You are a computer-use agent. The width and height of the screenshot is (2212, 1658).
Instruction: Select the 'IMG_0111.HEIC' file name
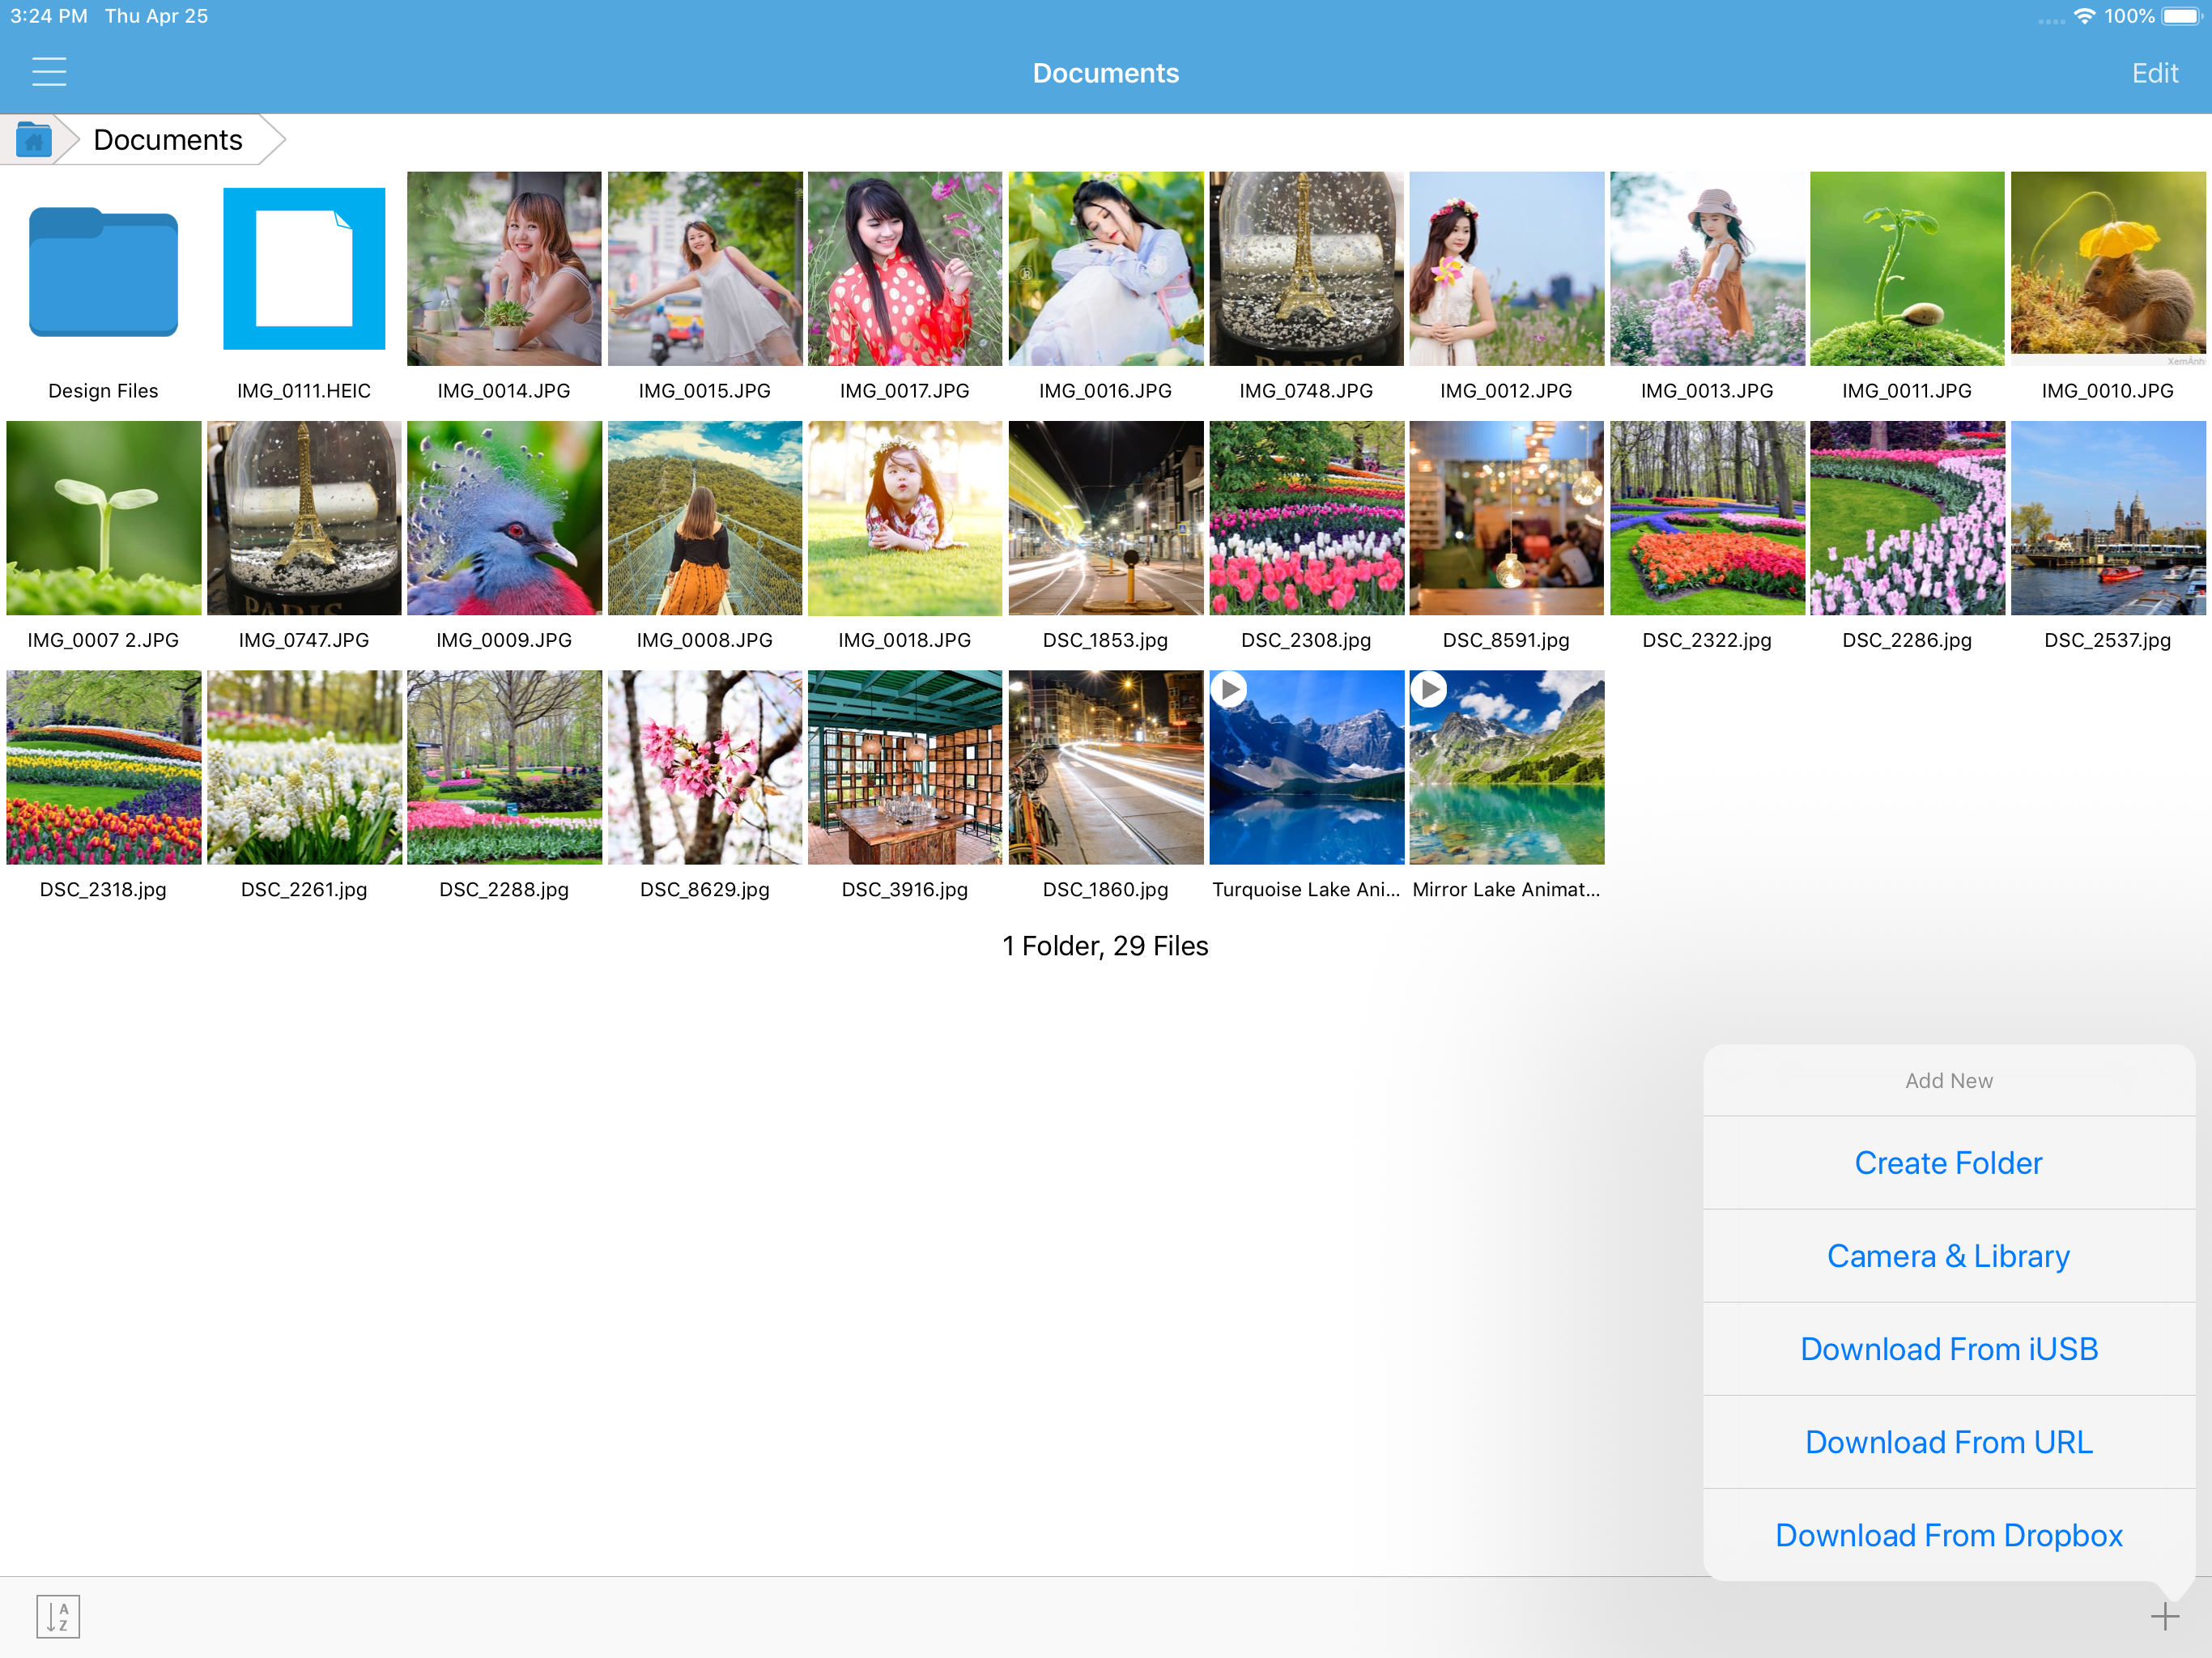304,391
